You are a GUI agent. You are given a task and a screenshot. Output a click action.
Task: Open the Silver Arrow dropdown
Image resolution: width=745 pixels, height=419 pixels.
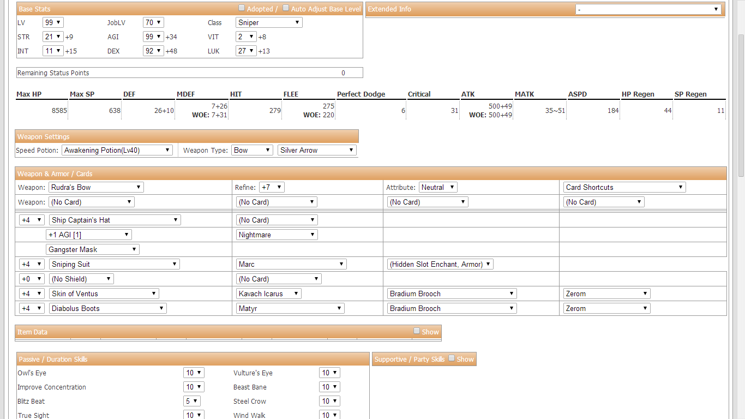[x=316, y=149]
